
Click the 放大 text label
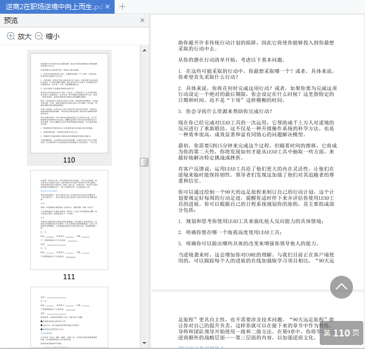pyautogui.click(x=25, y=36)
